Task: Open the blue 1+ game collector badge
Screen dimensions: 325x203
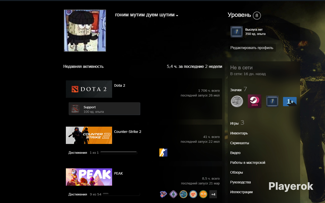Action: tap(290, 101)
